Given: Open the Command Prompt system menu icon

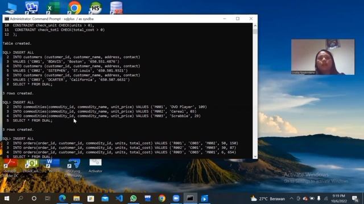Looking at the screenshot, I should 6,19.
